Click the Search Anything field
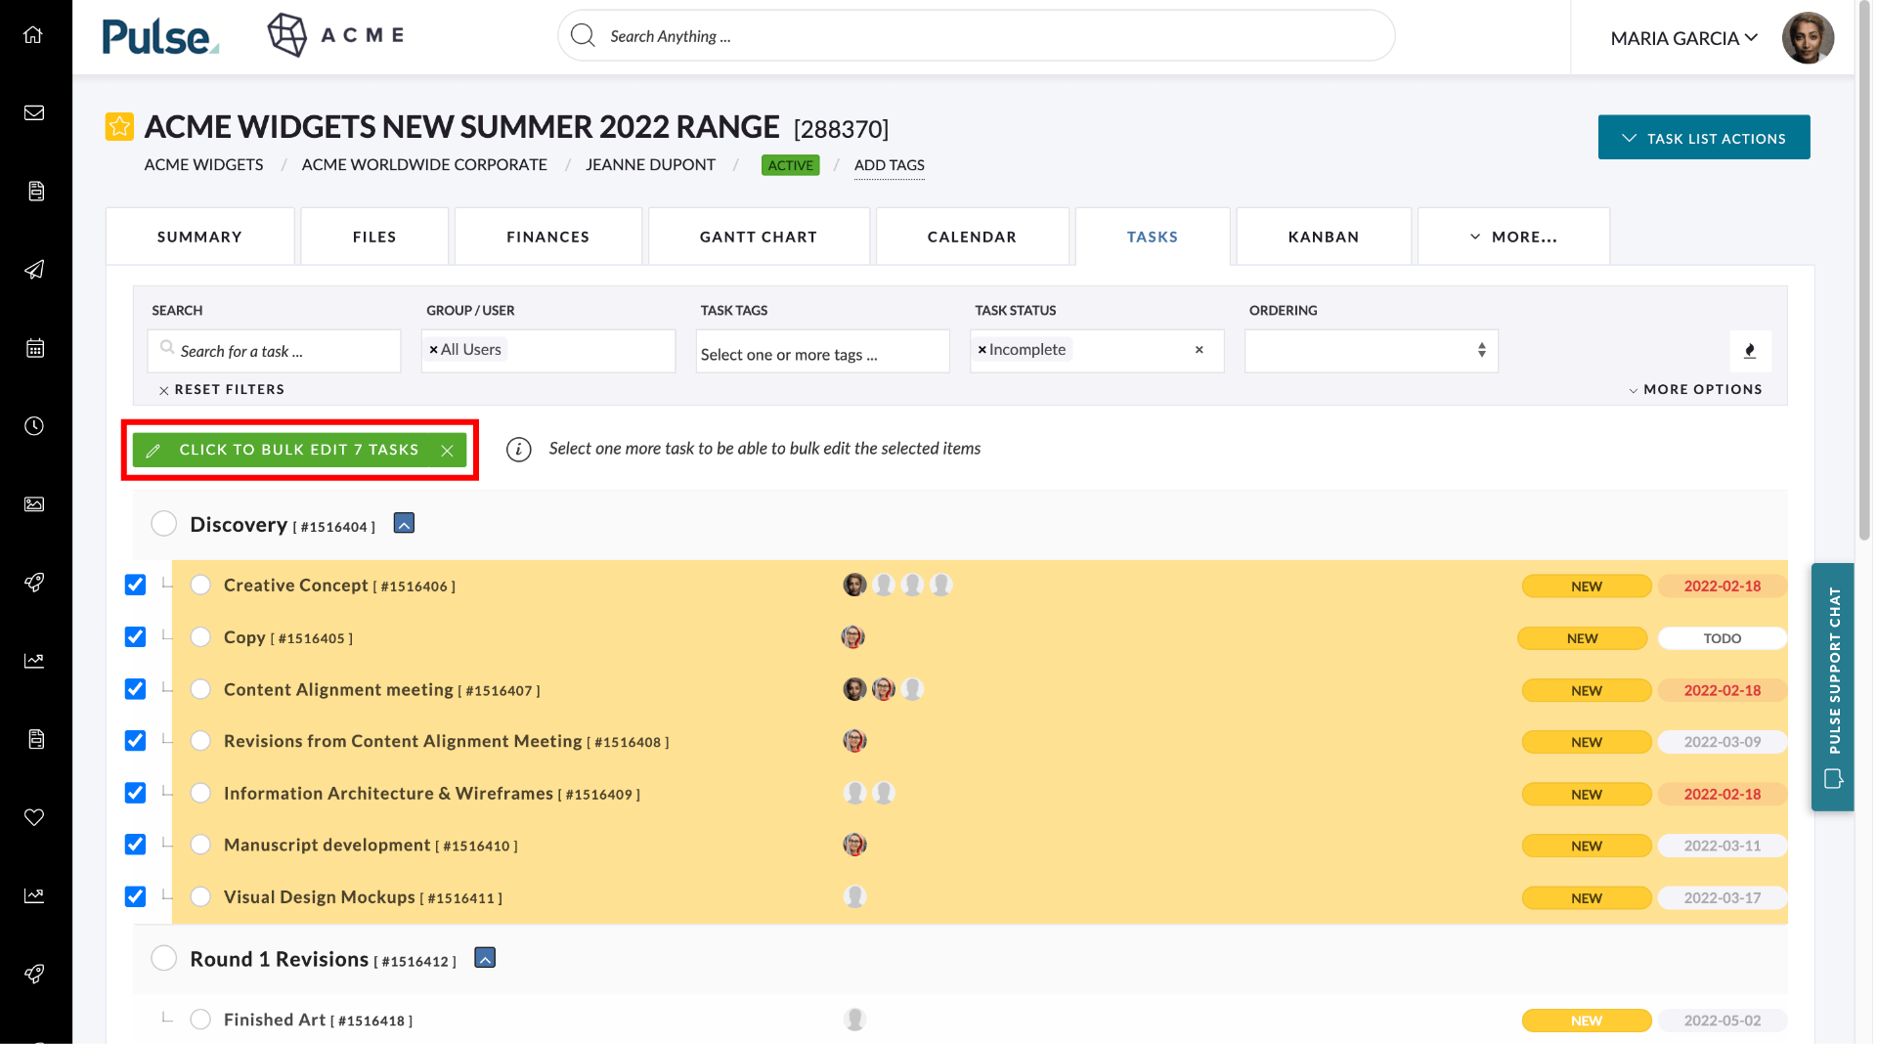Image resolution: width=1877 pixels, height=1044 pixels. [976, 36]
